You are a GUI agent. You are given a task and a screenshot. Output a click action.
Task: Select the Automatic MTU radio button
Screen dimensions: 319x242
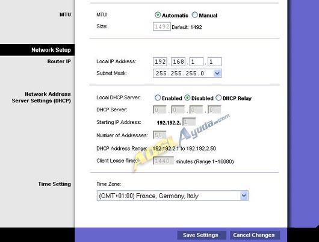point(158,15)
